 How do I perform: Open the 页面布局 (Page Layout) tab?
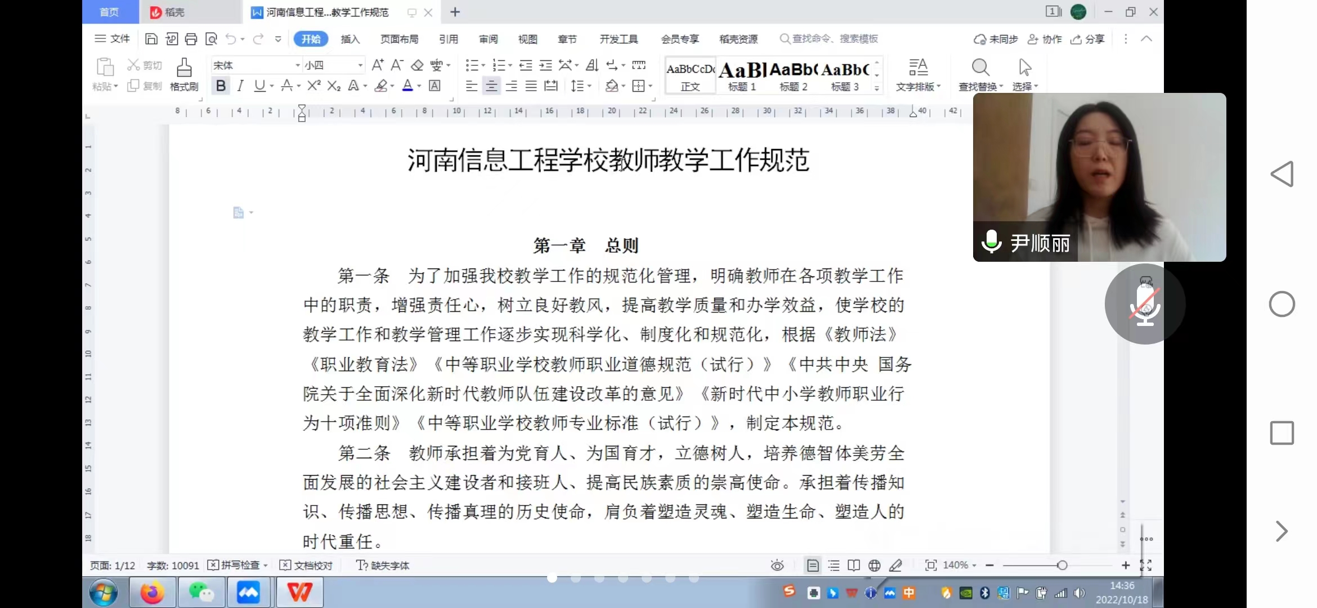coord(399,39)
